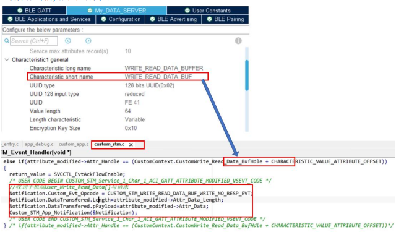Open the app_debug.c file tab
Image resolution: width=396 pixels, height=232 pixels.
[39, 144]
